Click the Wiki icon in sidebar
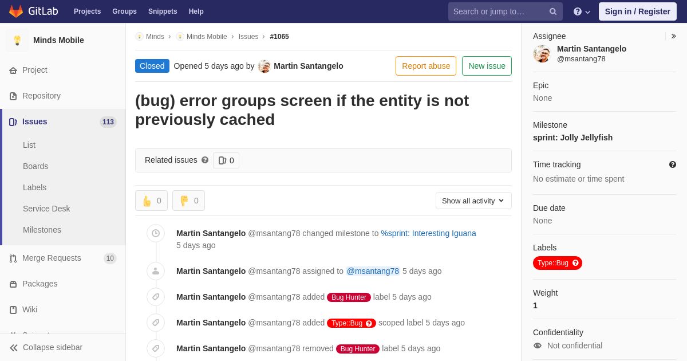This screenshot has width=687, height=361. pos(13,310)
